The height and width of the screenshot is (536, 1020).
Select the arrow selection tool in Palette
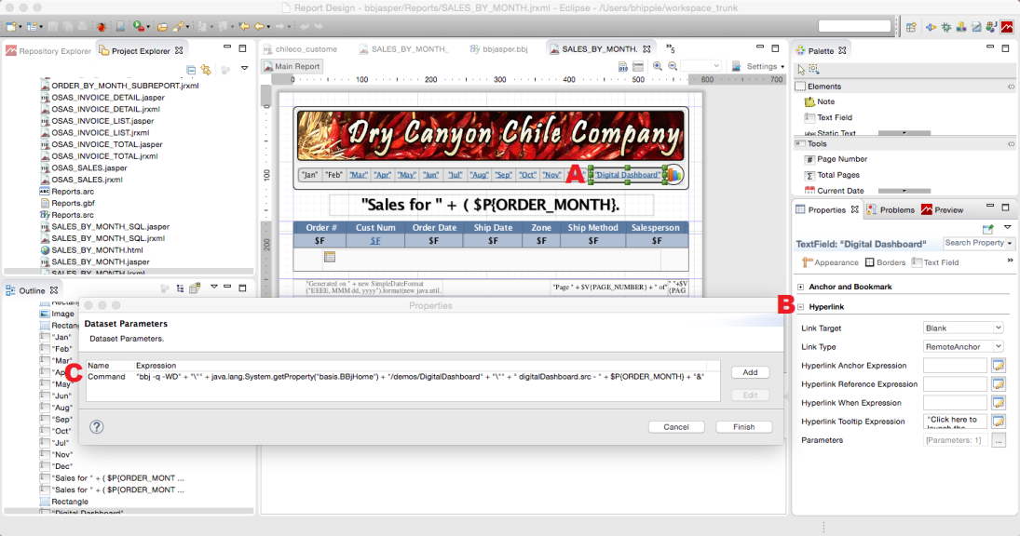tap(801, 69)
